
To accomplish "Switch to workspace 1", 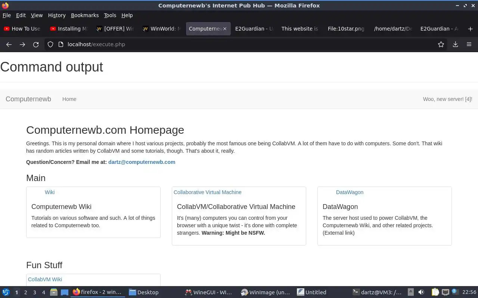I will coord(16,292).
